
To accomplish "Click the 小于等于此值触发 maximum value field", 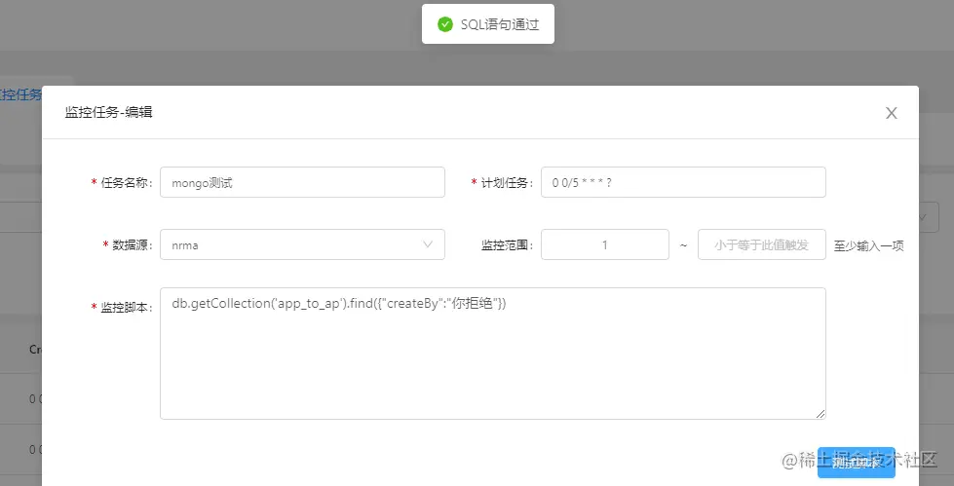I will (x=762, y=244).
